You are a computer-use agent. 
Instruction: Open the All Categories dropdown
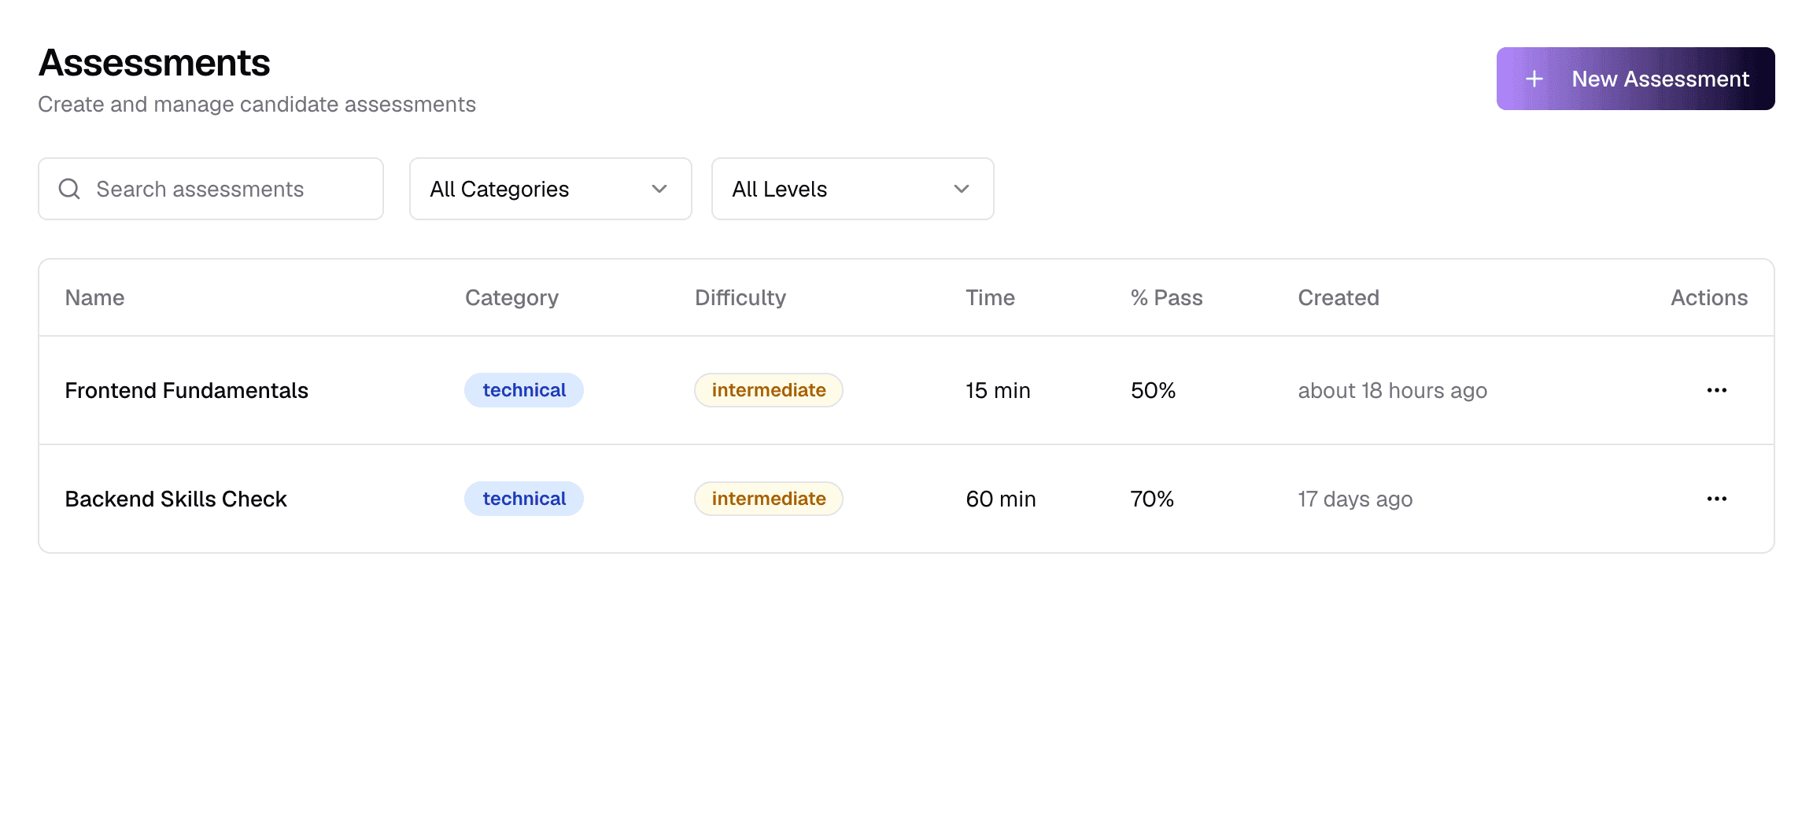(551, 189)
